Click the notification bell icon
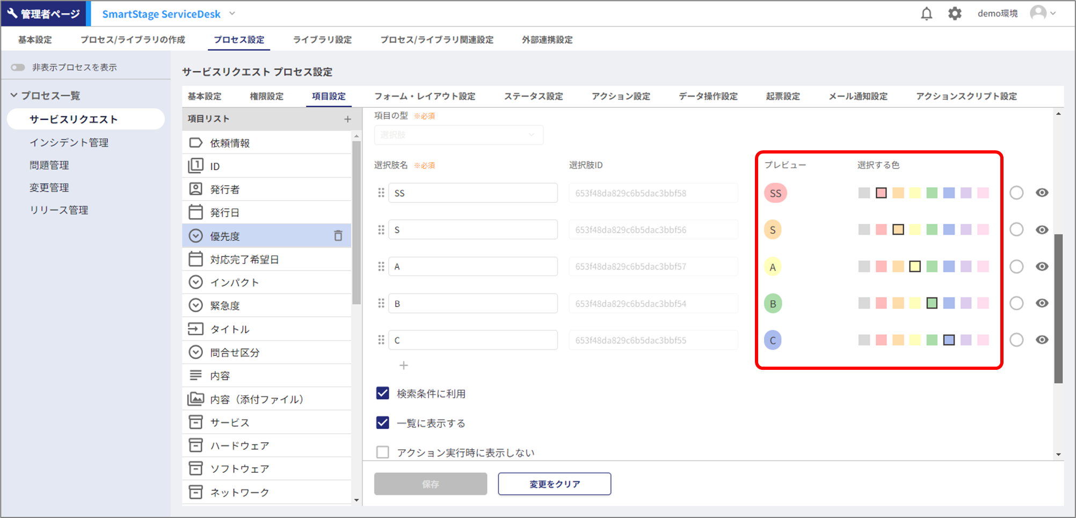This screenshot has height=518, width=1076. click(926, 13)
